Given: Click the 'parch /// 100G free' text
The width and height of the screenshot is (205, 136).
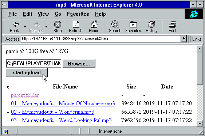Looking at the screenshot, I should 27,51.
